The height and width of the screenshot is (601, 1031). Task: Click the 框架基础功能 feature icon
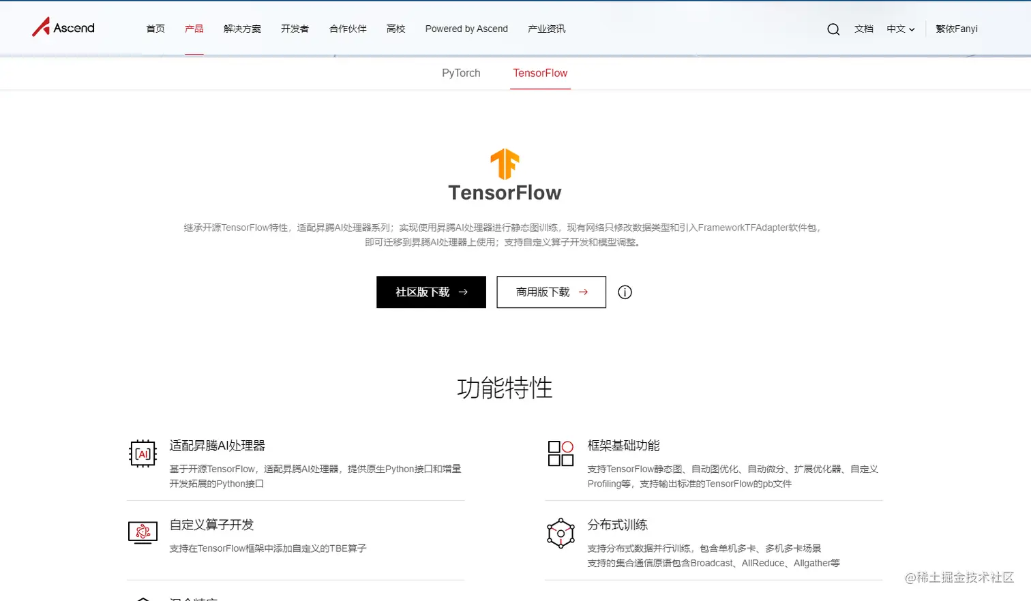560,453
